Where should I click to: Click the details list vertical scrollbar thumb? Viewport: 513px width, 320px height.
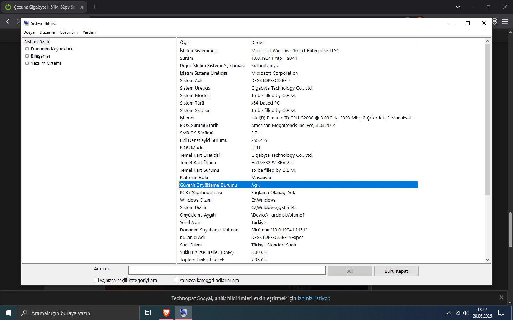point(488,119)
